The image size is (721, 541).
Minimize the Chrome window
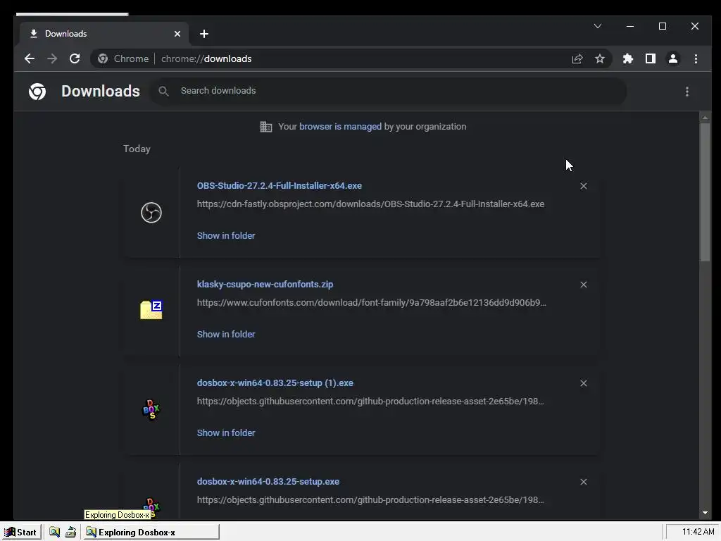[x=630, y=26]
